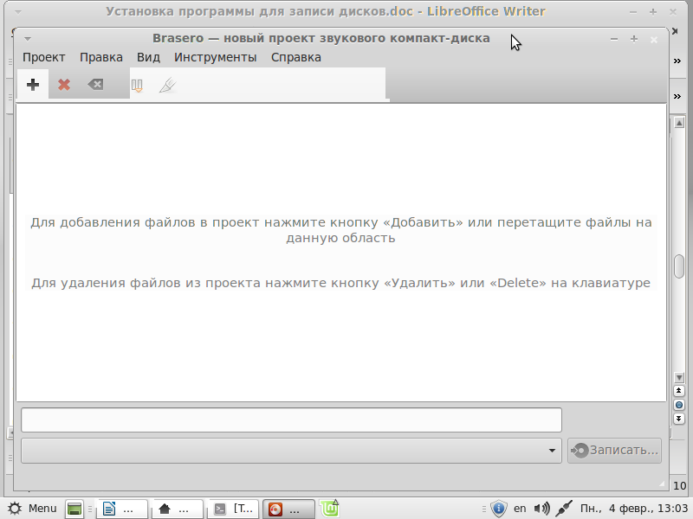Screen dimensions: 693x519
Task: Click the Записать burn button
Action: click(614, 450)
